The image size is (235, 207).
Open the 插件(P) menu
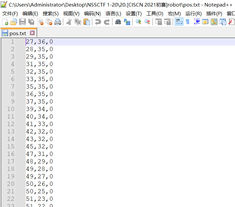[x=214, y=14]
